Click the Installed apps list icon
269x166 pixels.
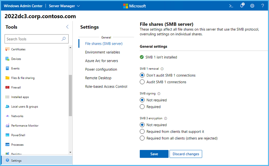pyautogui.click(x=7, y=97)
